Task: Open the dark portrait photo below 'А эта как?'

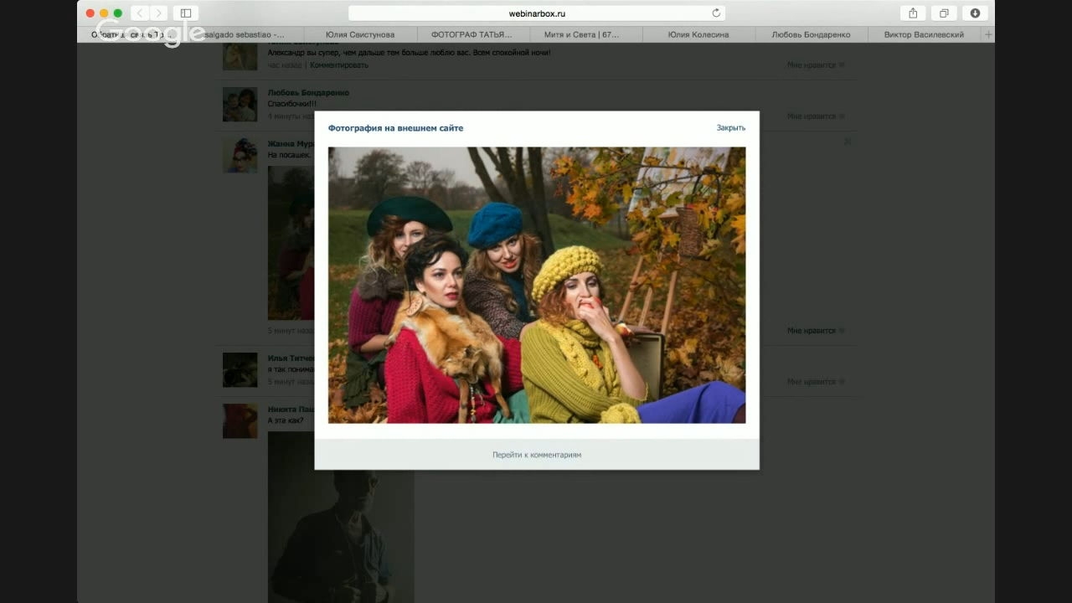Action: point(341,518)
